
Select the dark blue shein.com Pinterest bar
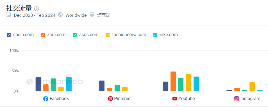click(102, 86)
